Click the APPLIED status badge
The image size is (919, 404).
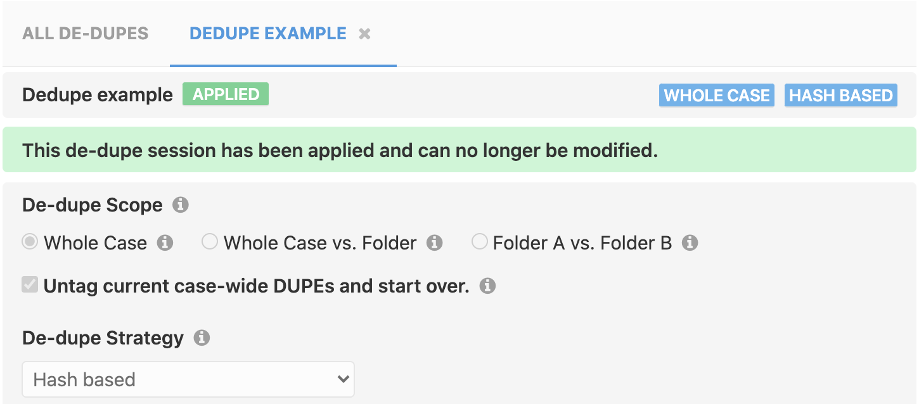coord(225,94)
